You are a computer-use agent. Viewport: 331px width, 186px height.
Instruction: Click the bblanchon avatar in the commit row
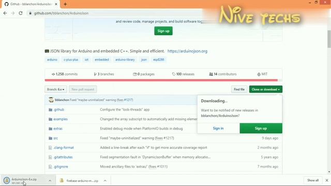pos(51,100)
